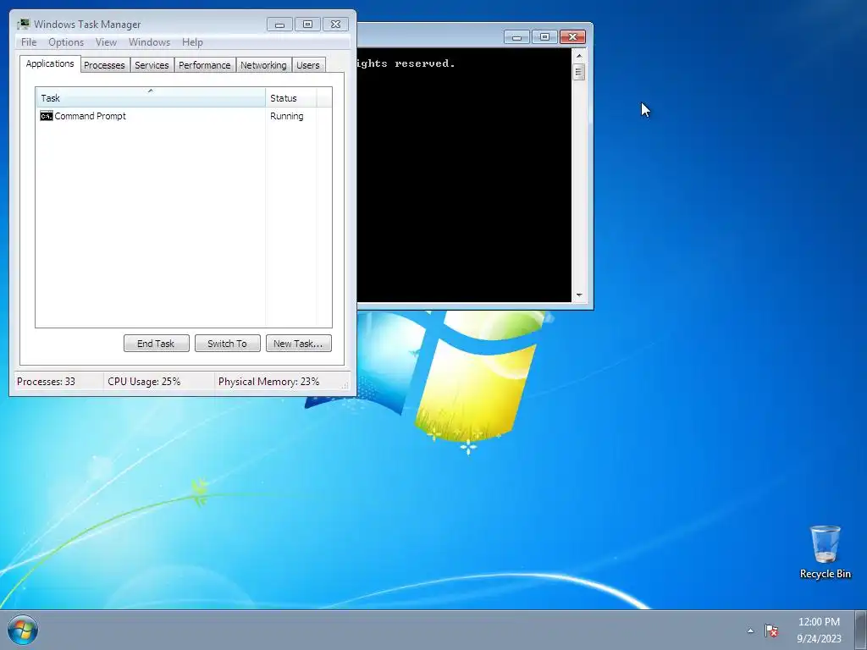Switch to the Networking tab
The height and width of the screenshot is (650, 867).
[263, 65]
